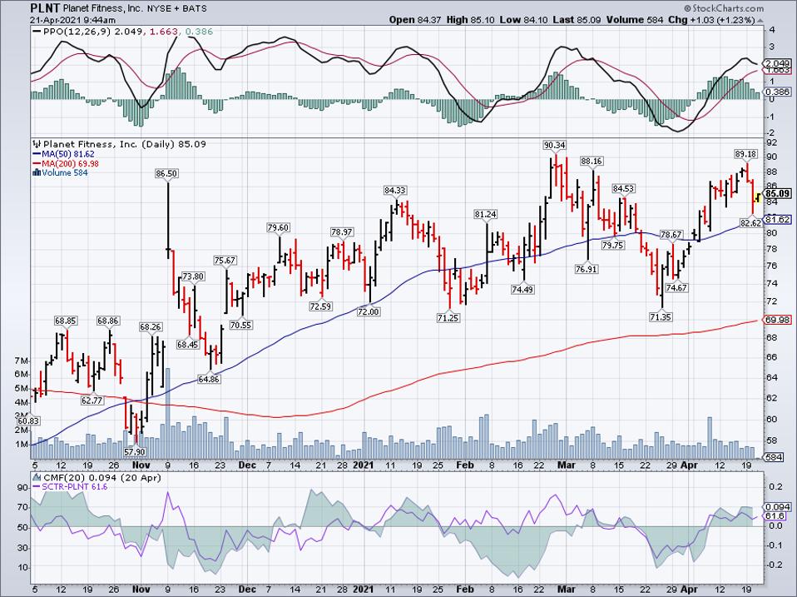Click the chart-type icon beside Planet Fitness (Daily)

[37, 144]
